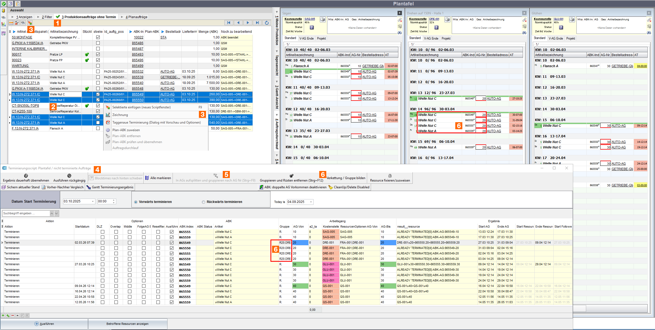Click Ergebnis dauerhaft übernehmen toolbar icon
Screen dimensions: 655x330
tap(26, 176)
